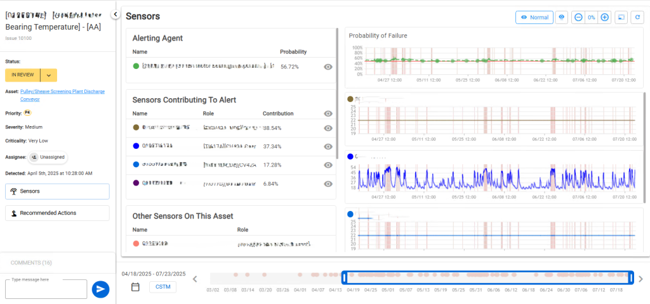Click the Other Sensors On This Asset heading
650x304 pixels.
pos(183,216)
